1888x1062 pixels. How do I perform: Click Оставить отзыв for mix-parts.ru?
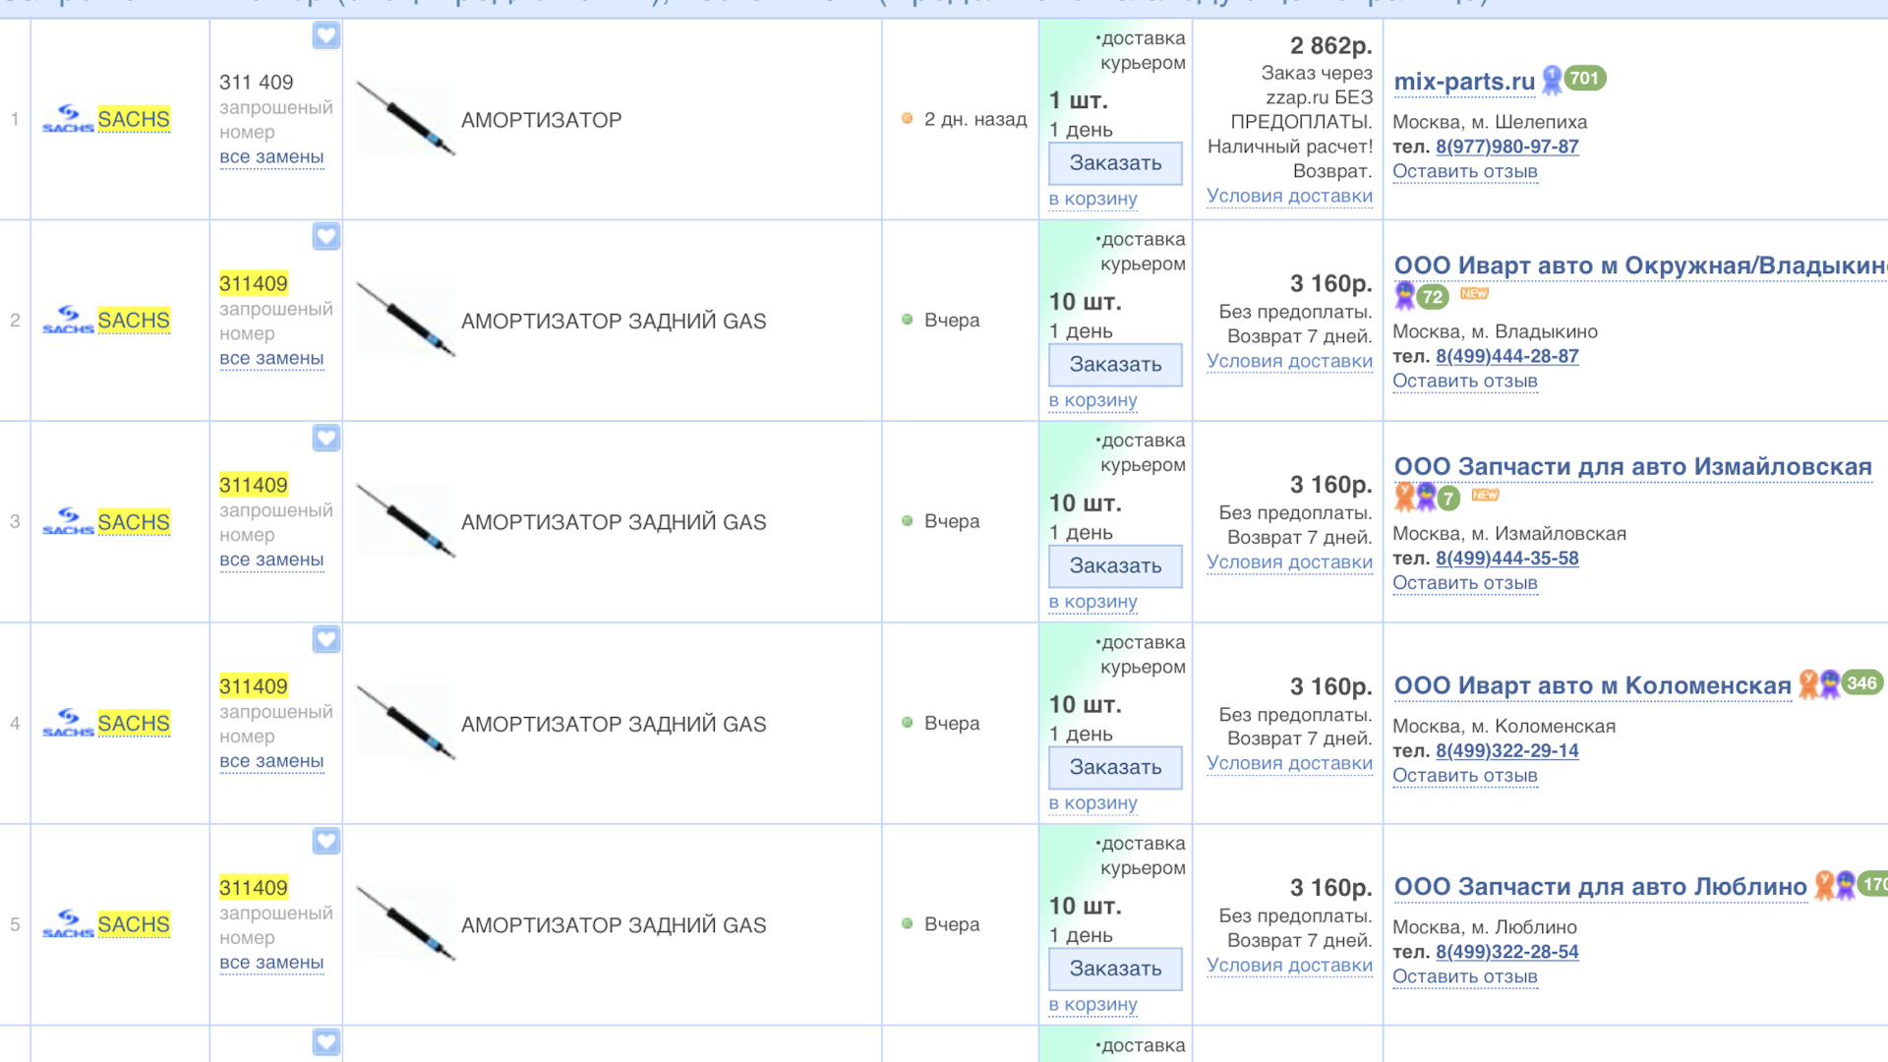coord(1464,171)
